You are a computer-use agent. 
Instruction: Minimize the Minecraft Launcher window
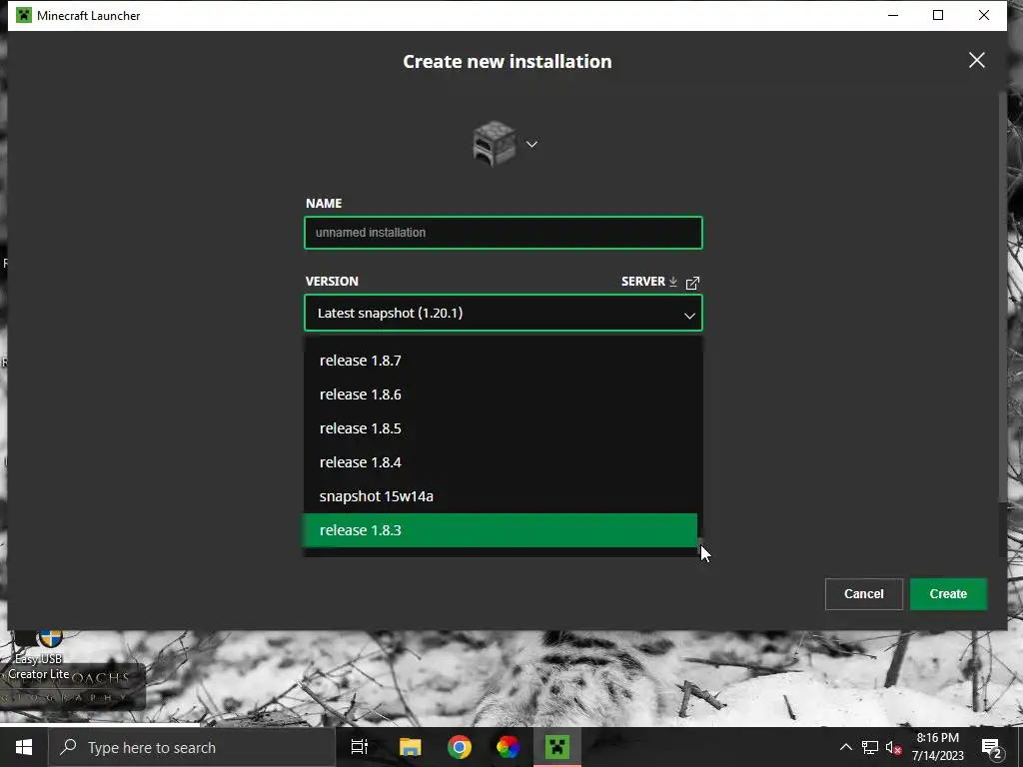coord(893,15)
